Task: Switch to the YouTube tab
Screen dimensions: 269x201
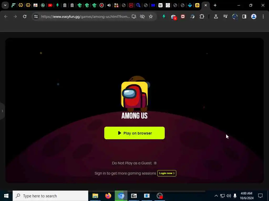Action: pyautogui.click(x=50, y=5)
